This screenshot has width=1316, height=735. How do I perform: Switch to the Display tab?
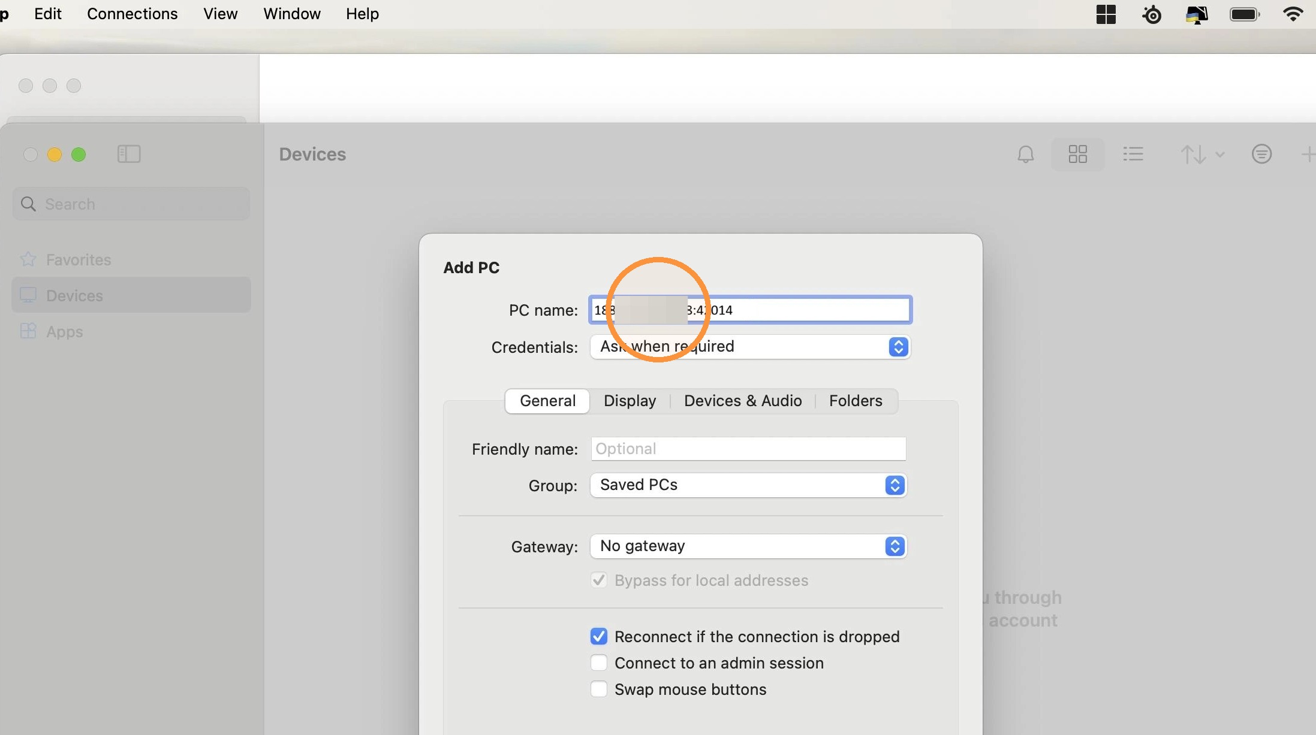(630, 401)
